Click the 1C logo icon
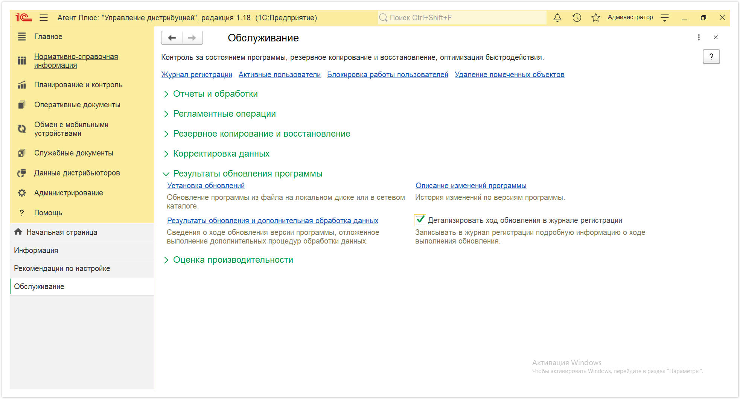The height and width of the screenshot is (399, 740). pyautogui.click(x=23, y=17)
